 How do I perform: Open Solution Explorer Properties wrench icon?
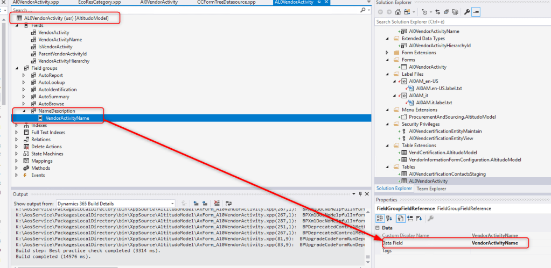click(x=467, y=12)
